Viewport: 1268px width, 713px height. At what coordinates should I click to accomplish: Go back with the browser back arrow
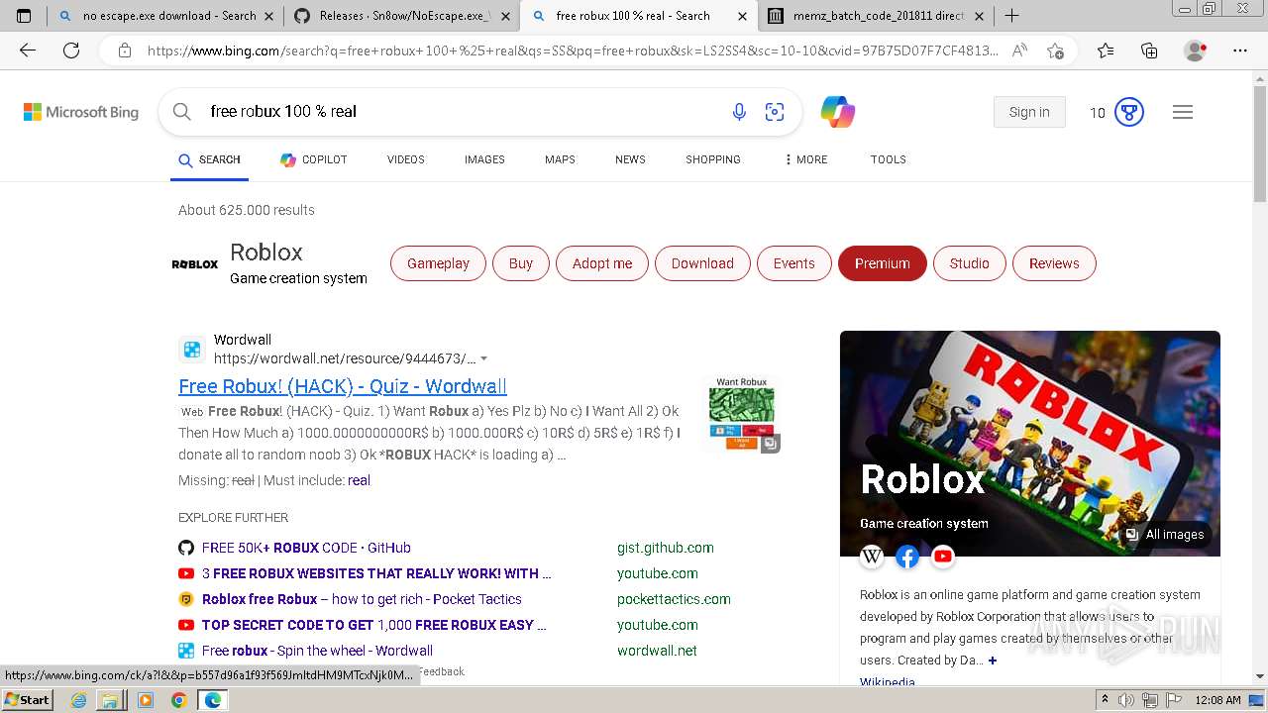[28, 51]
